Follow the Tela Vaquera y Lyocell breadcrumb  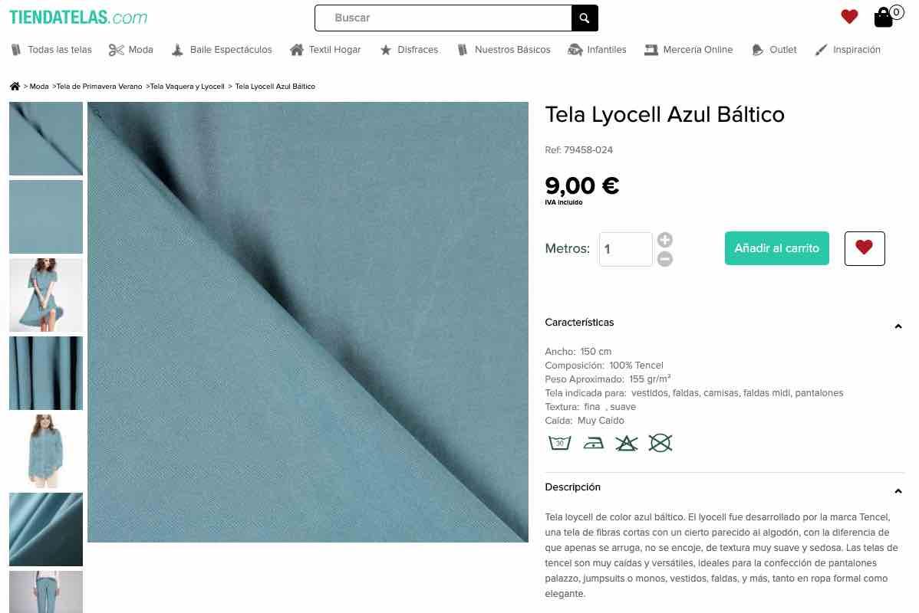coord(187,87)
